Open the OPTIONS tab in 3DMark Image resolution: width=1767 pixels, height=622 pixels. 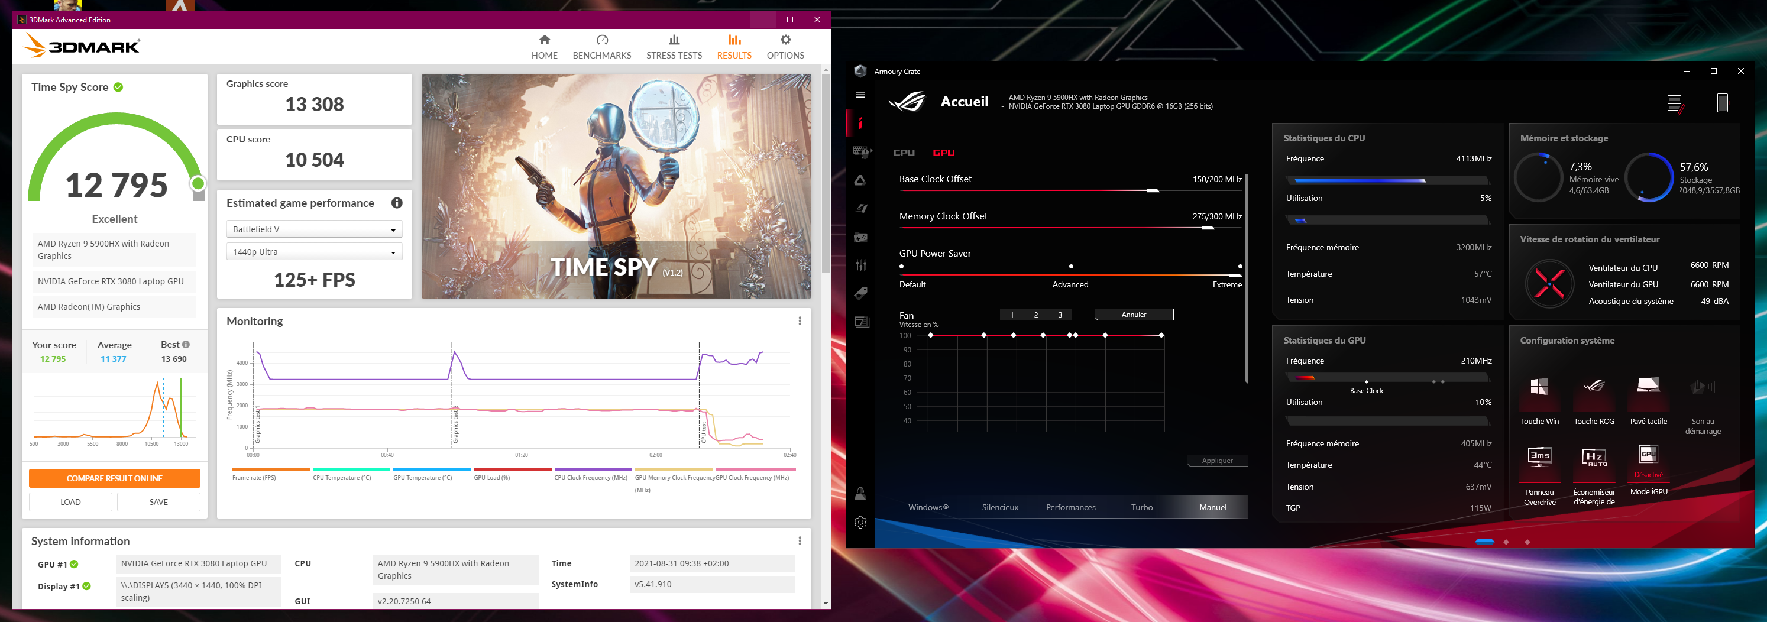(785, 47)
